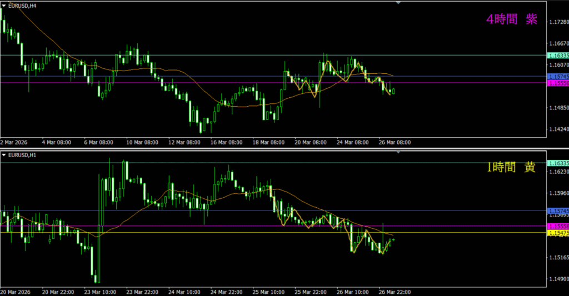Select the blue 1.15745 price tag on H1 chart
The image size is (569, 296).
click(557, 211)
